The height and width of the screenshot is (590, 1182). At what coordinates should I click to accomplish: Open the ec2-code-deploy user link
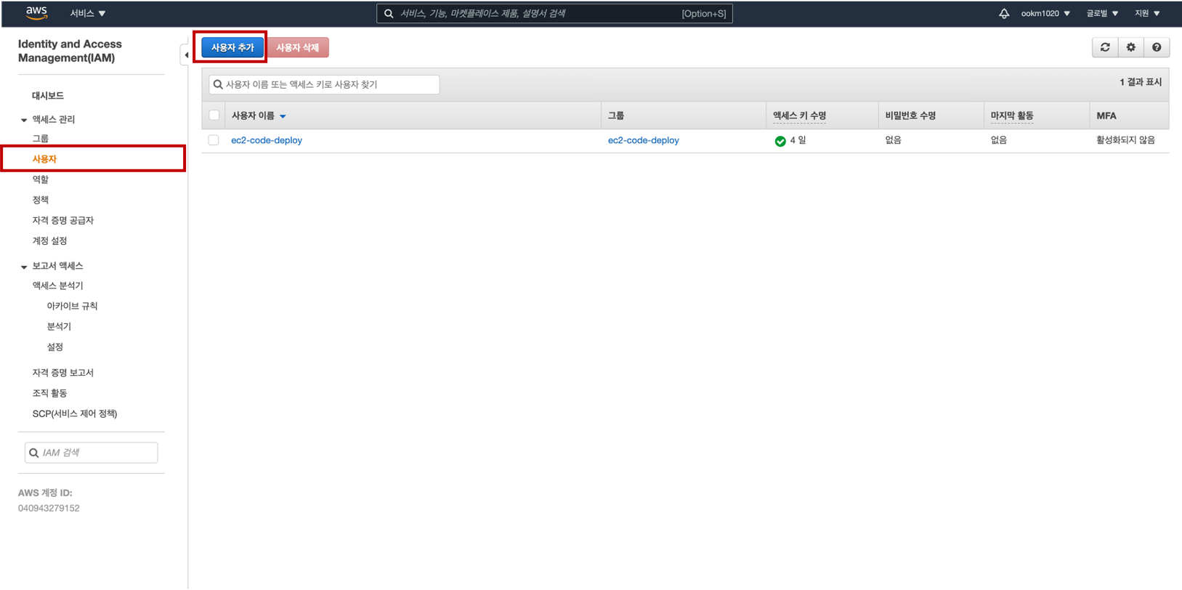click(267, 140)
